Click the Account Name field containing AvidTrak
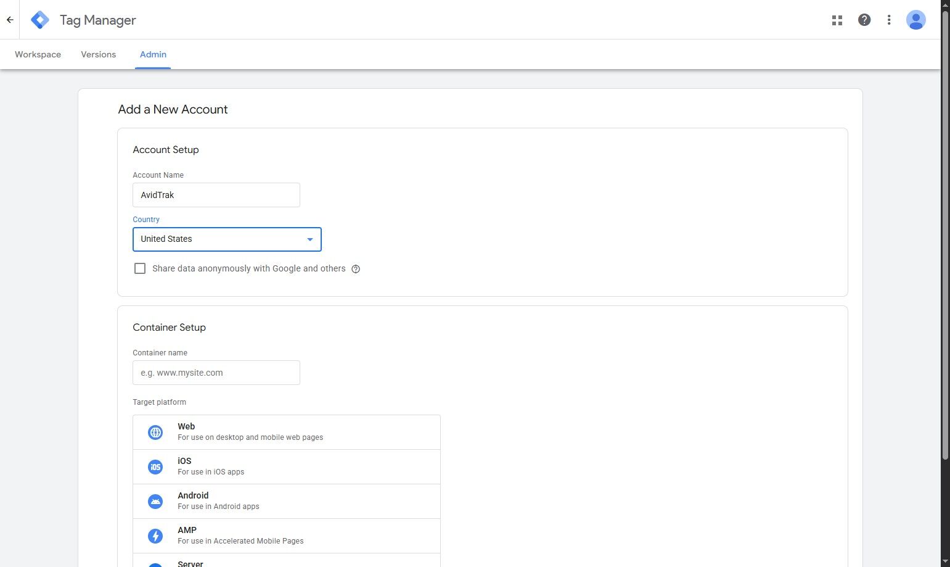This screenshot has height=567, width=950. pos(216,195)
